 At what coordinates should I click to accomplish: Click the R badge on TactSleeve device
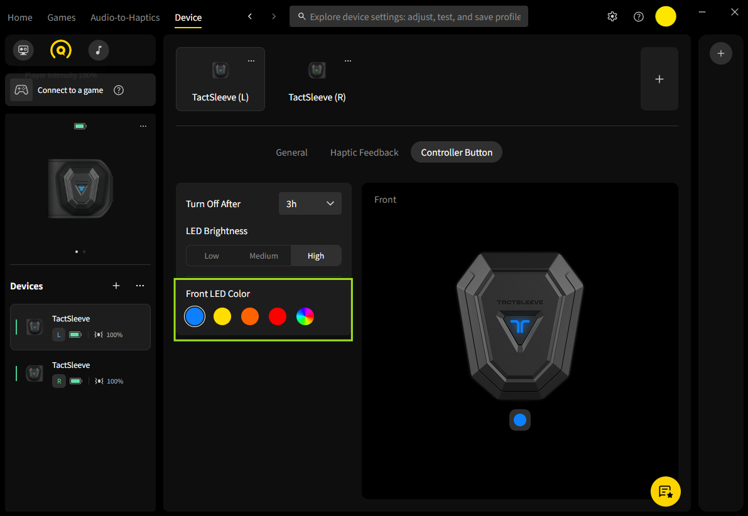coord(58,381)
